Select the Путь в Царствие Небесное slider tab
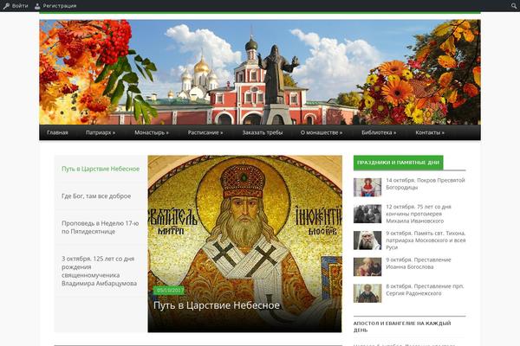Viewport: 520px width, 346px height. 101,169
